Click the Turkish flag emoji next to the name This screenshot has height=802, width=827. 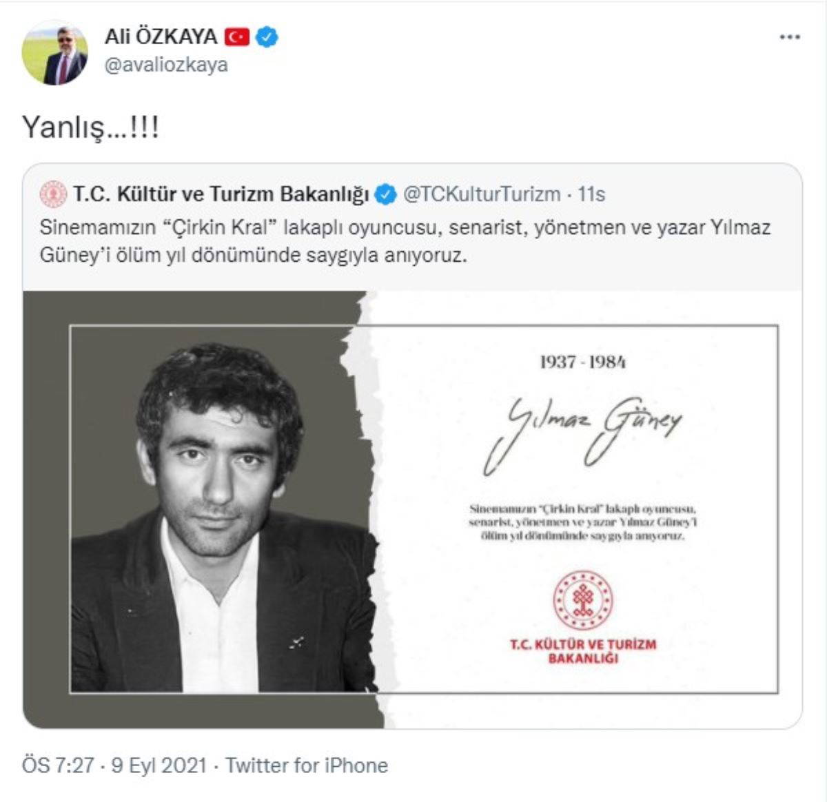point(236,37)
